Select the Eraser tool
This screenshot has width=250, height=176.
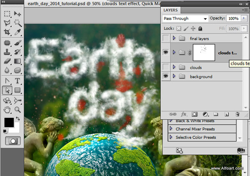click(7, 61)
